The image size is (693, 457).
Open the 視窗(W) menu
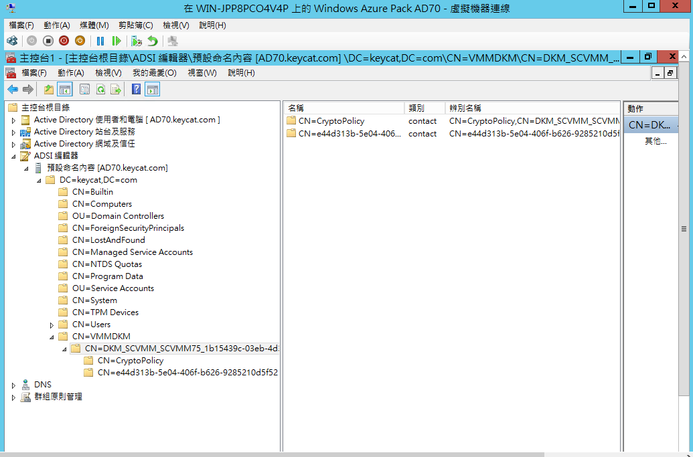coord(202,73)
